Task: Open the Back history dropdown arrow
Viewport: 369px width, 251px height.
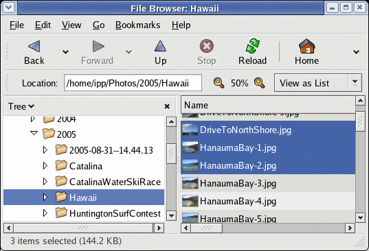Action: click(65, 51)
